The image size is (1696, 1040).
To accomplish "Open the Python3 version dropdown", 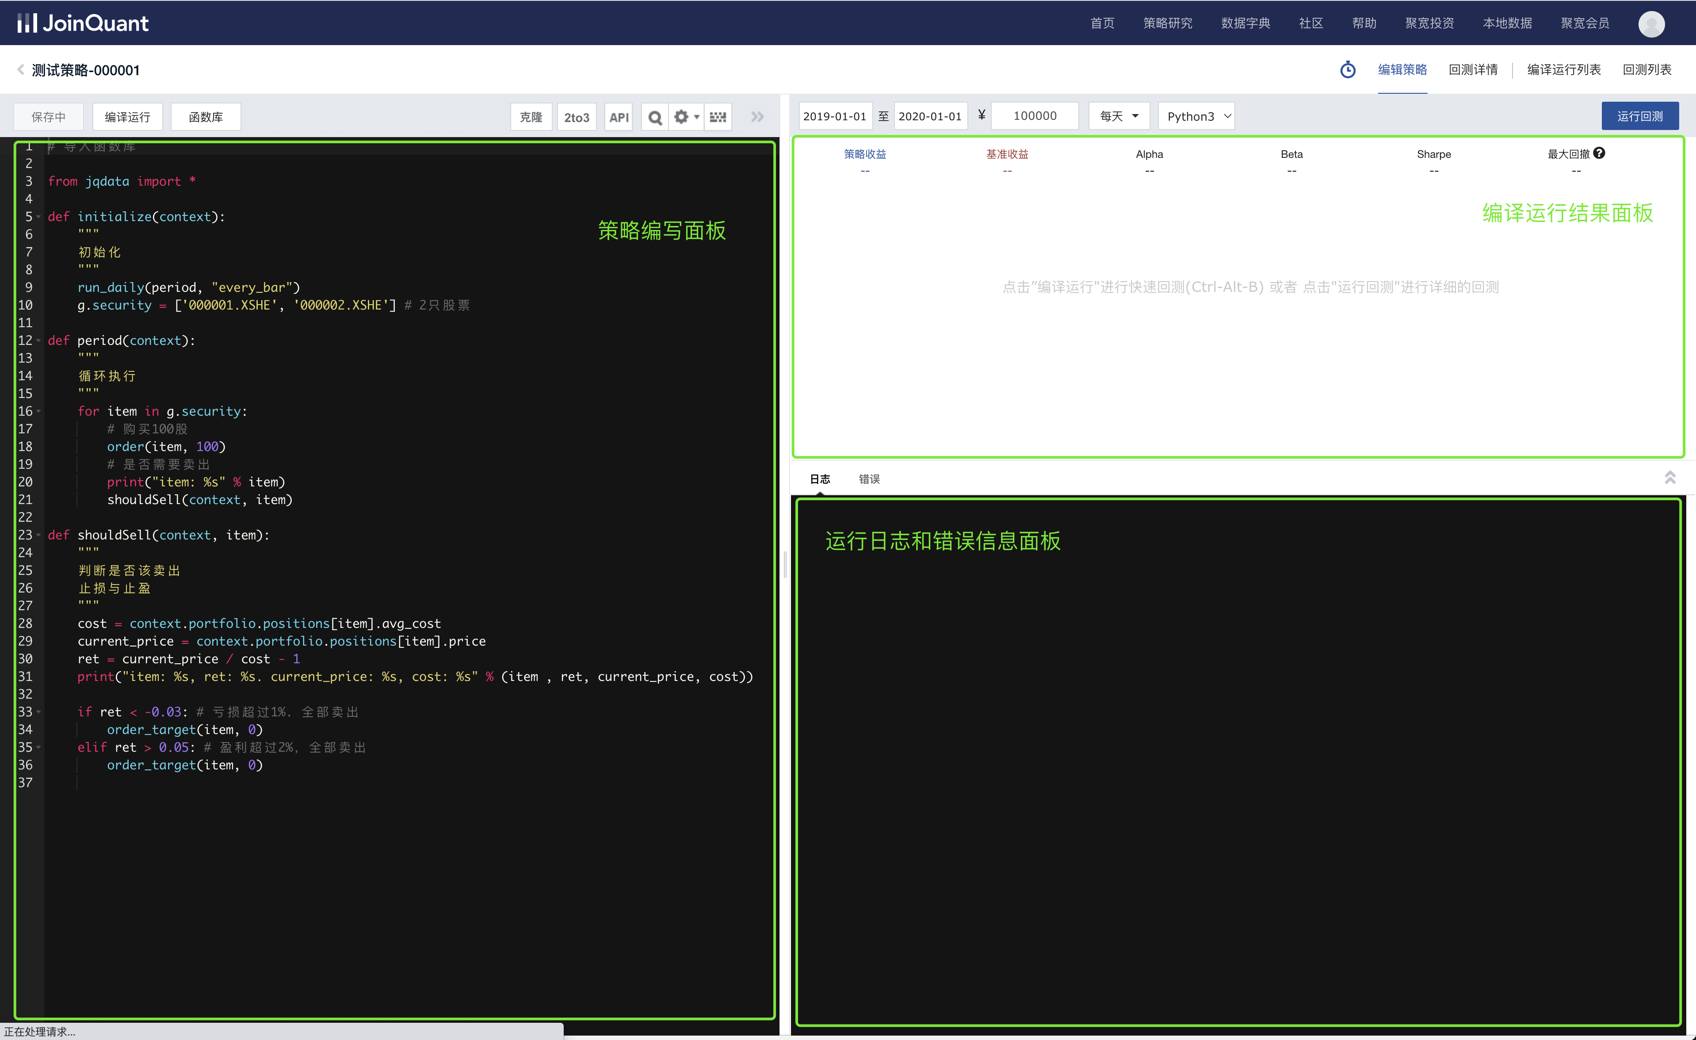I will click(1196, 116).
